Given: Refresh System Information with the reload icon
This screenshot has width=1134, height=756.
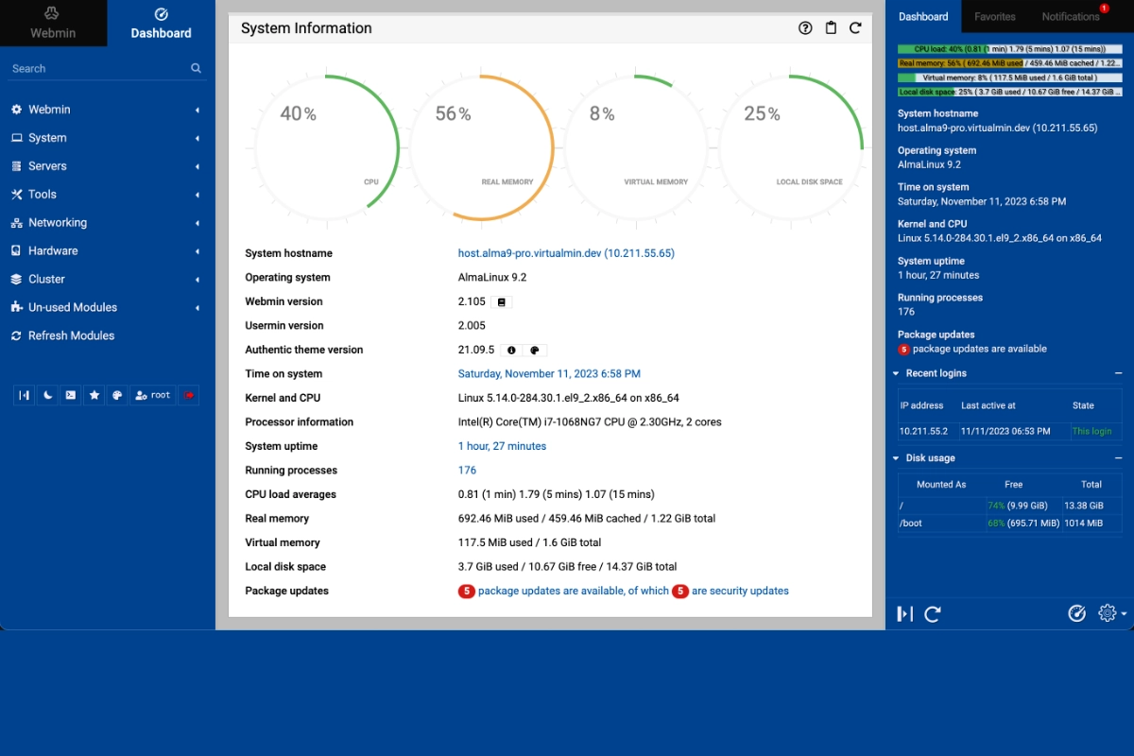Looking at the screenshot, I should pos(856,28).
